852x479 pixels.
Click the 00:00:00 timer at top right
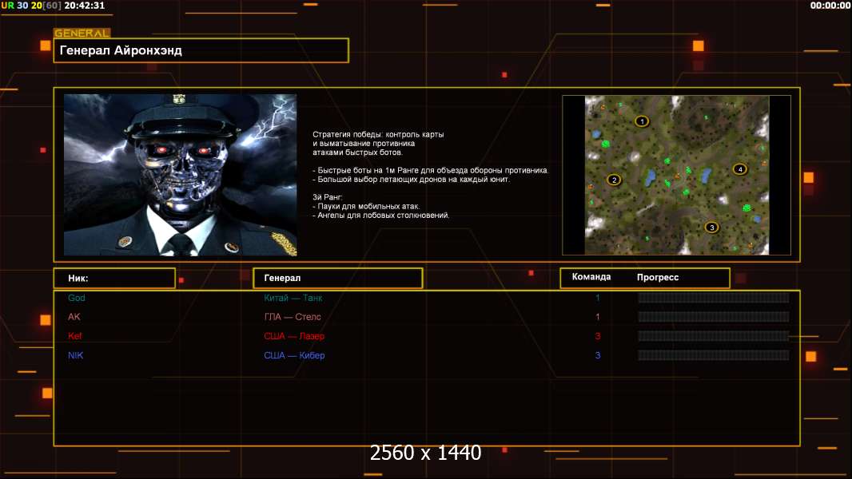[x=830, y=6]
